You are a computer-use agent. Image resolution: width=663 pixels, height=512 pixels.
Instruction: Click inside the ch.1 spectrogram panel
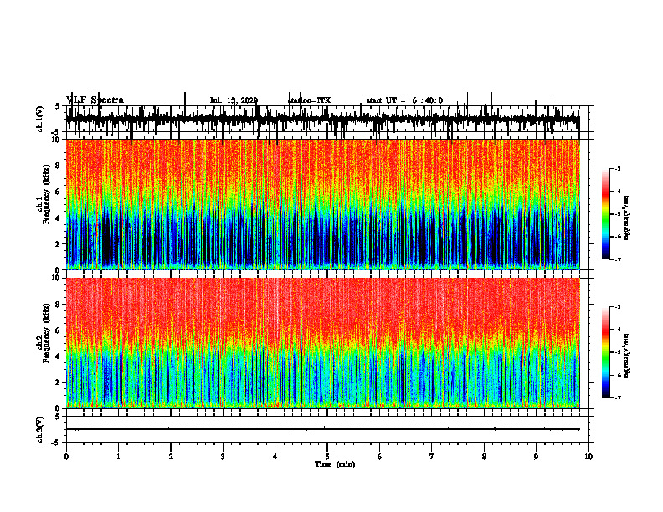pos(322,204)
